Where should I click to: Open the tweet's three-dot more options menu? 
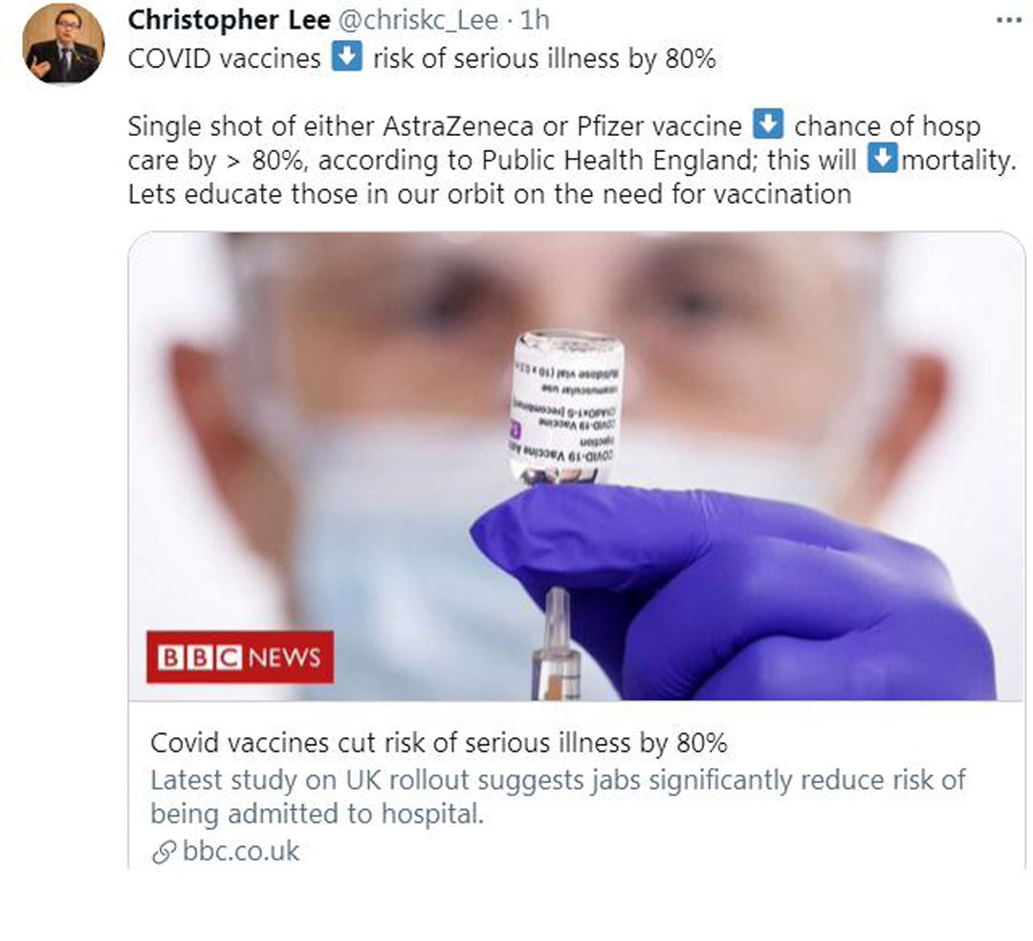[x=1009, y=20]
